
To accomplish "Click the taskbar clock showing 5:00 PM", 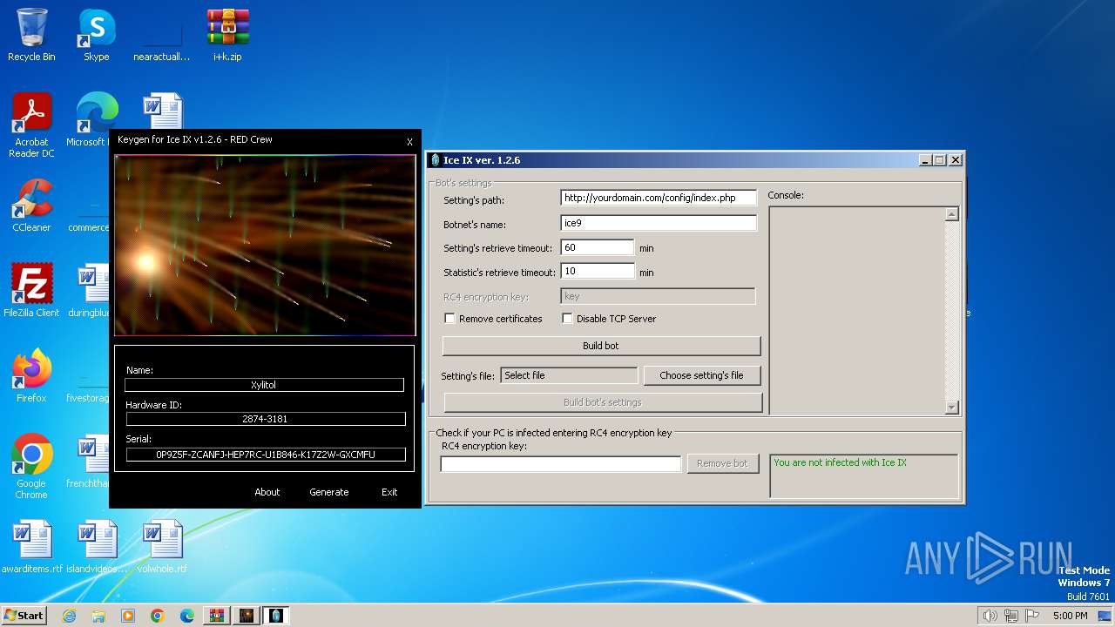I will point(1071,616).
